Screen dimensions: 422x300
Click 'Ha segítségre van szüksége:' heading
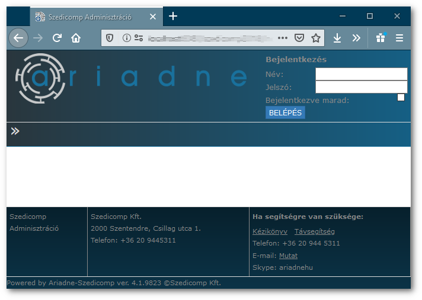[308, 217]
